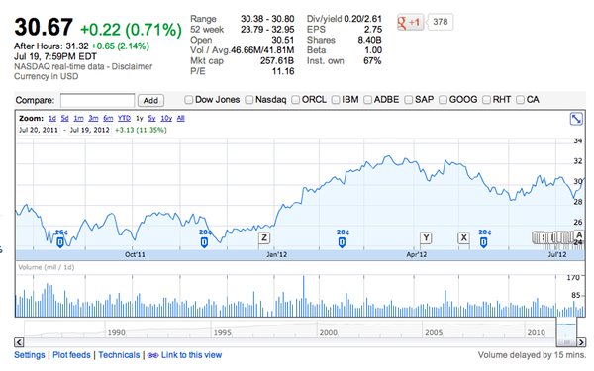Set chart zoom to 1d
Screen dimensions: 594x371
click(52, 118)
